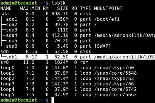Click the /media/aaronkilik/LOST mountpoint in sdb1 row

pos(125,57)
